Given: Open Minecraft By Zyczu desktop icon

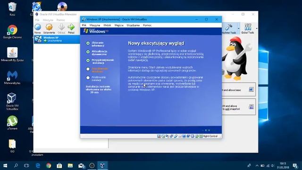Looking at the screenshot, I should [12, 55].
